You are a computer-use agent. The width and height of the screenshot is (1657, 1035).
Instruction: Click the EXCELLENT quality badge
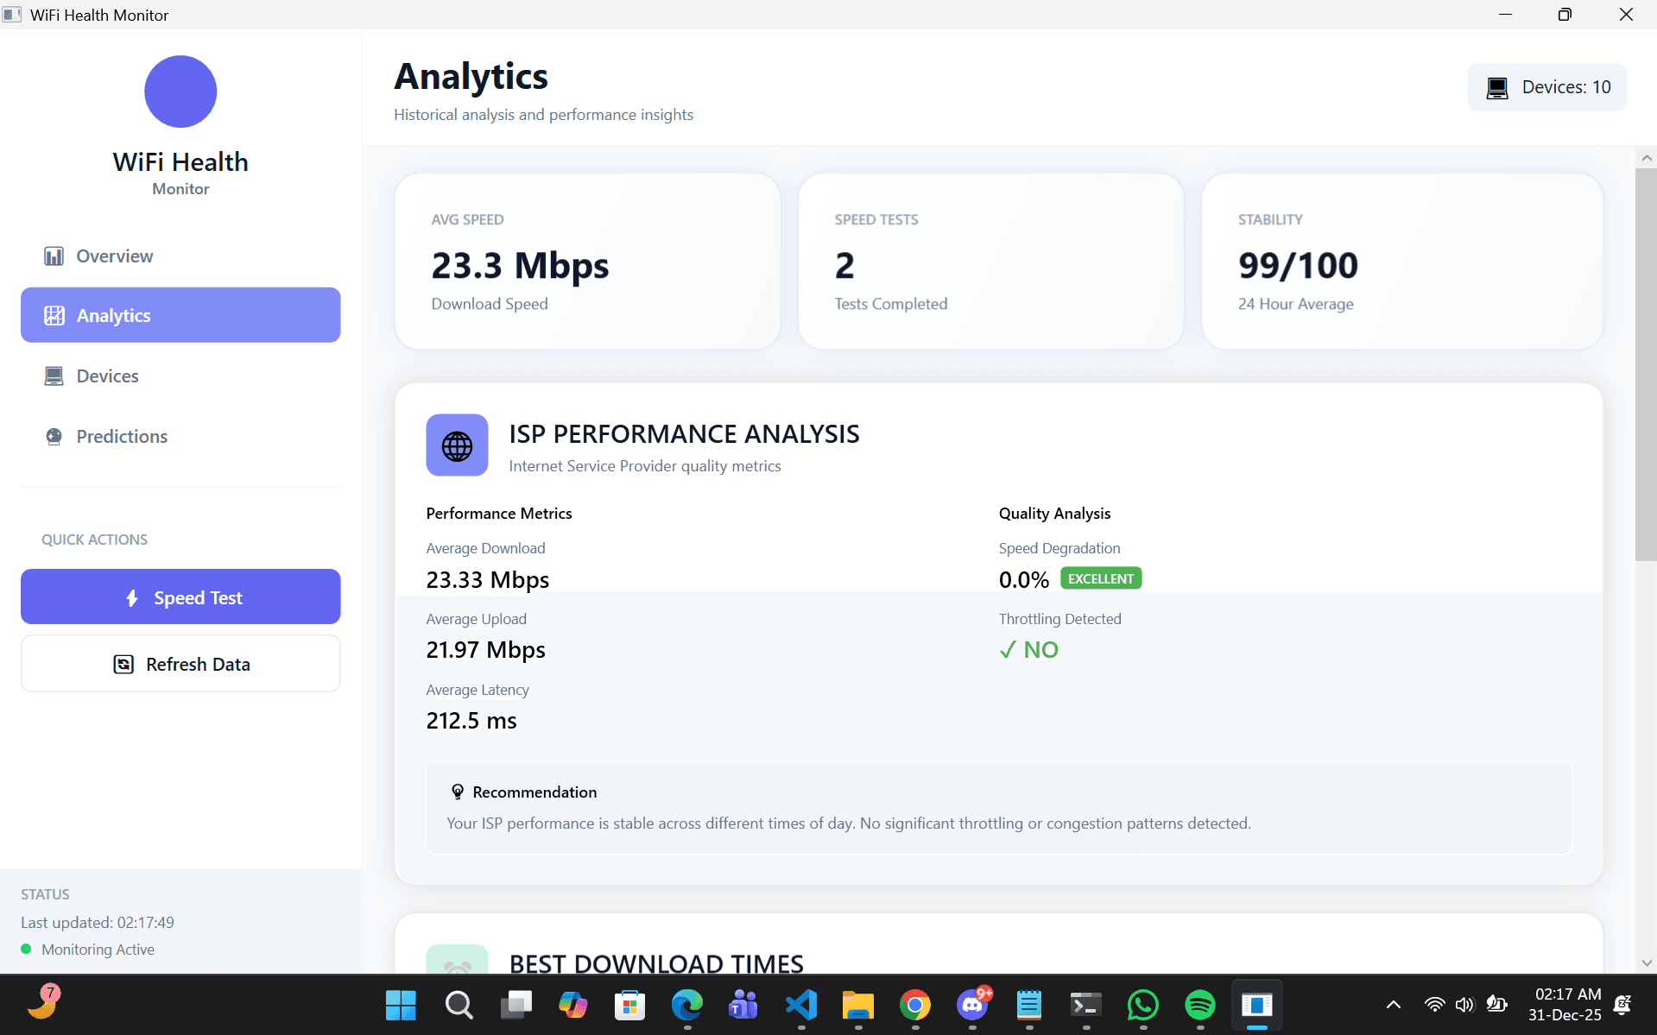coord(1101,578)
